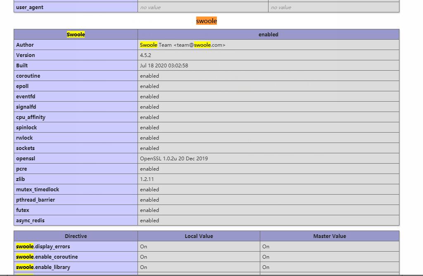
Task: Click the Local Value column header
Action: pyautogui.click(x=199, y=236)
